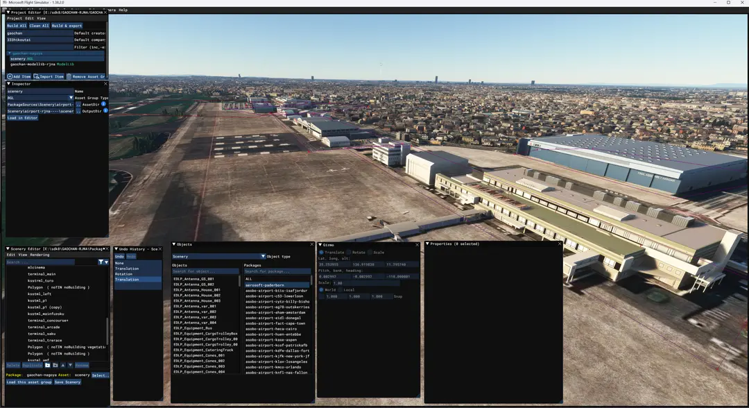Click the Build All button
Screen dimensions: 749x408
click(17, 26)
